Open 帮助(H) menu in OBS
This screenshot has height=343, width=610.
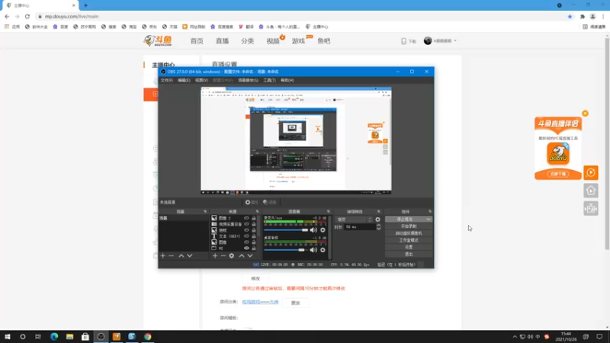[287, 80]
